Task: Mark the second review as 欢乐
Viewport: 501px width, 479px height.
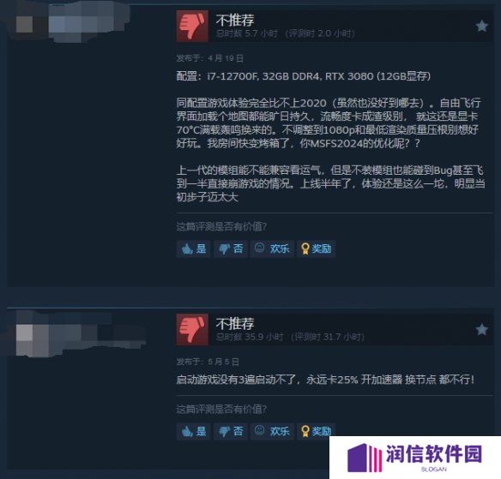Action: 272,432
